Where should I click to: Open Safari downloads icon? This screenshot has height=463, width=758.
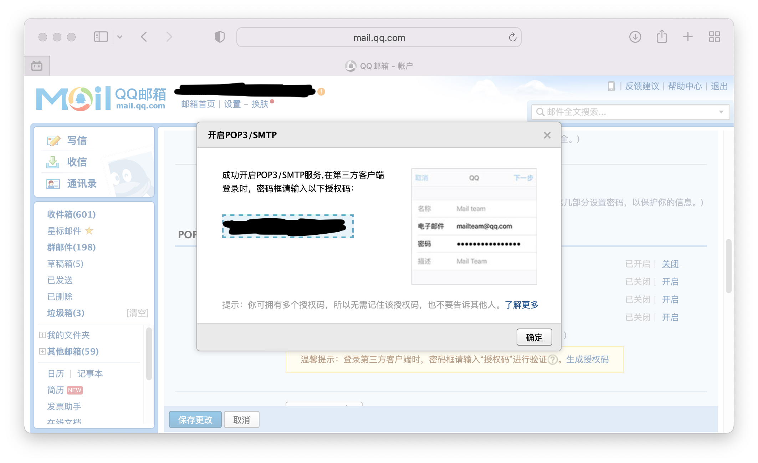635,37
